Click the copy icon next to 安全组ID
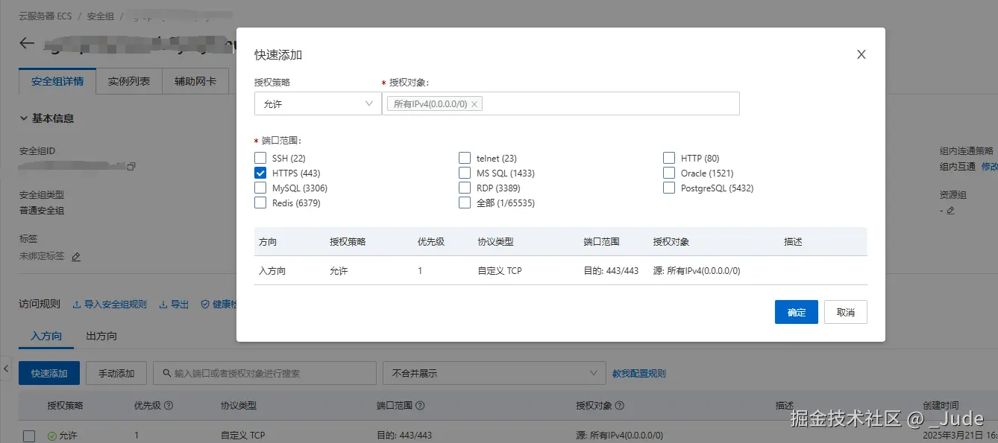998x443 pixels. 131,166
